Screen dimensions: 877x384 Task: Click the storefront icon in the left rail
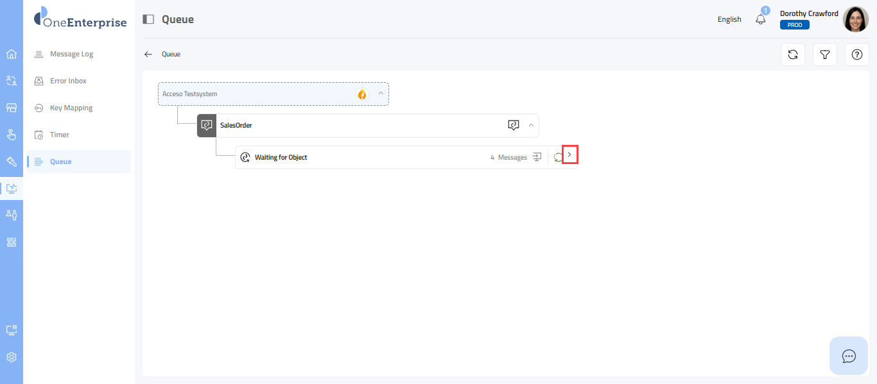[12, 108]
